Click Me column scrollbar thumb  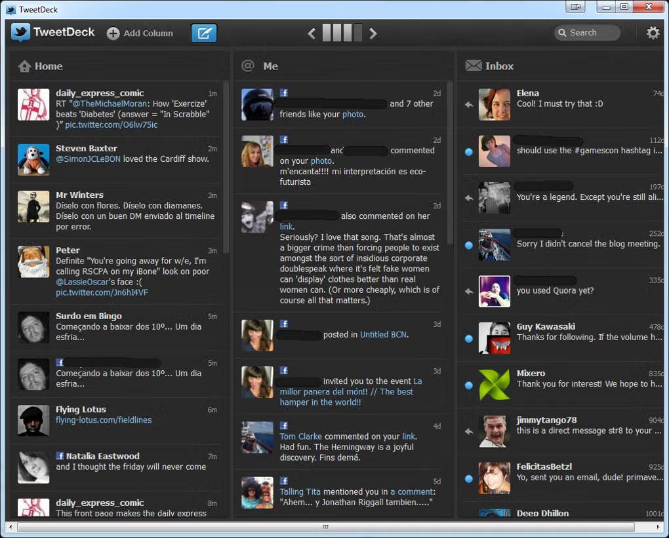(450, 163)
